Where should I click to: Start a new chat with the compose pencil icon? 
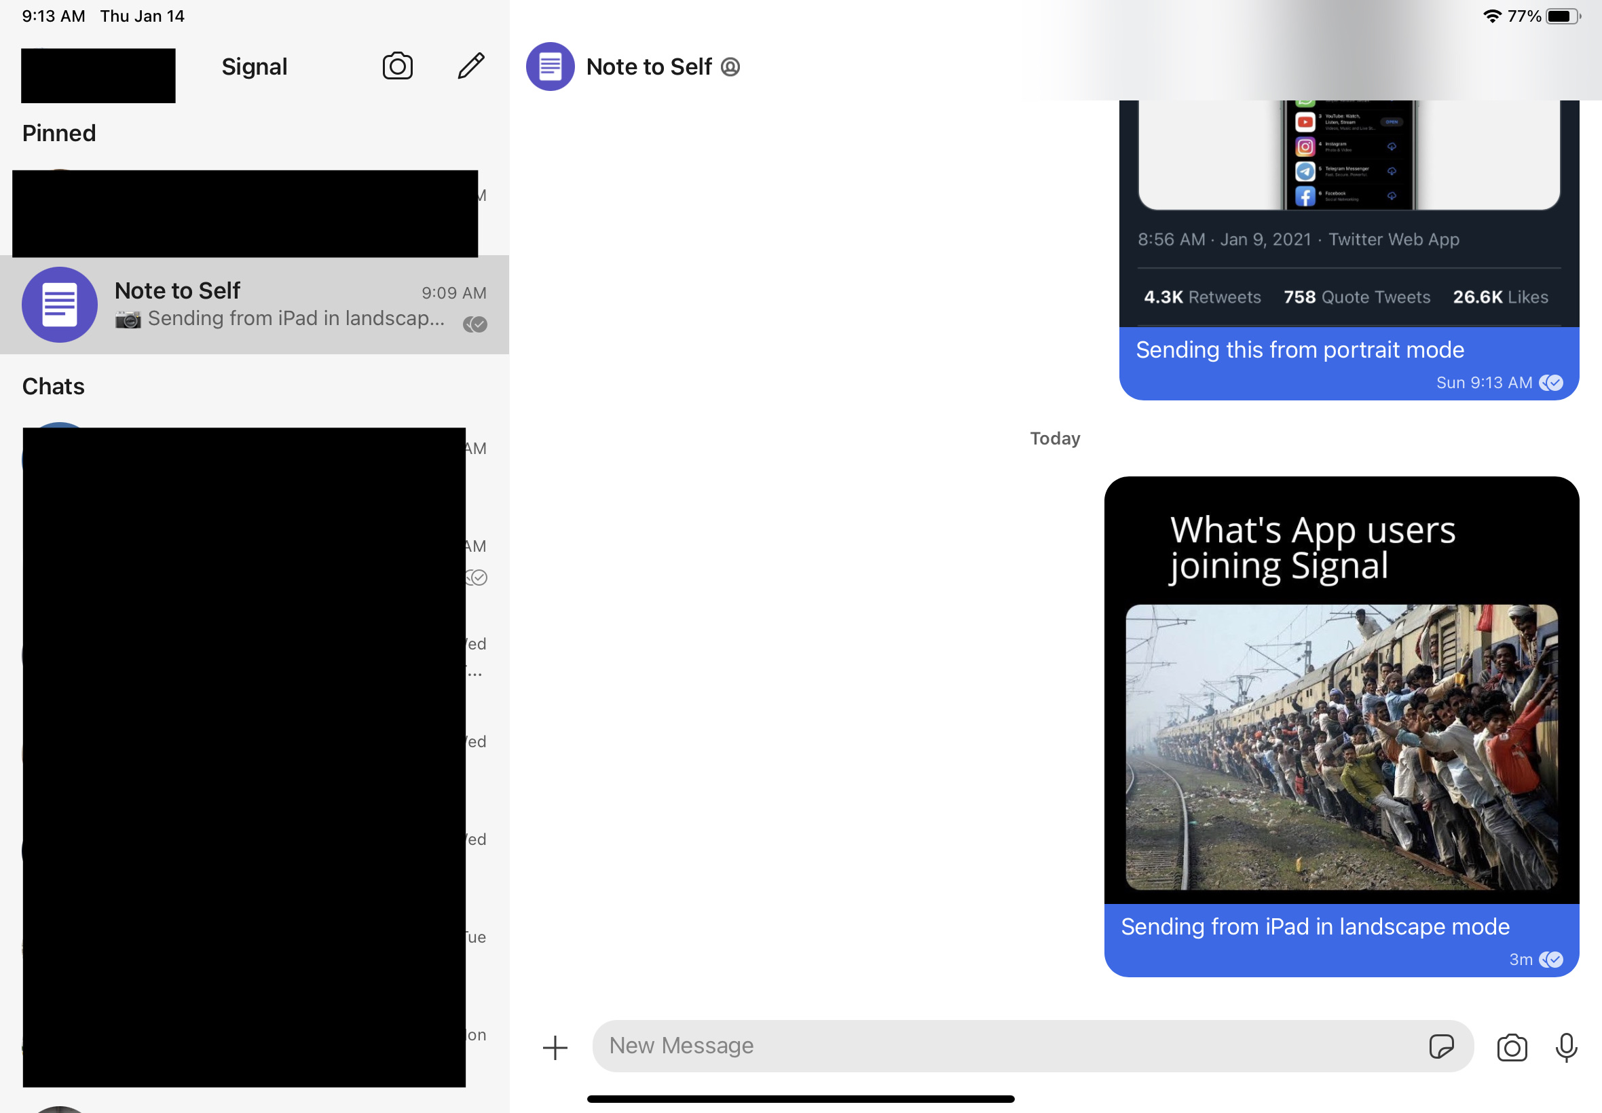point(470,67)
